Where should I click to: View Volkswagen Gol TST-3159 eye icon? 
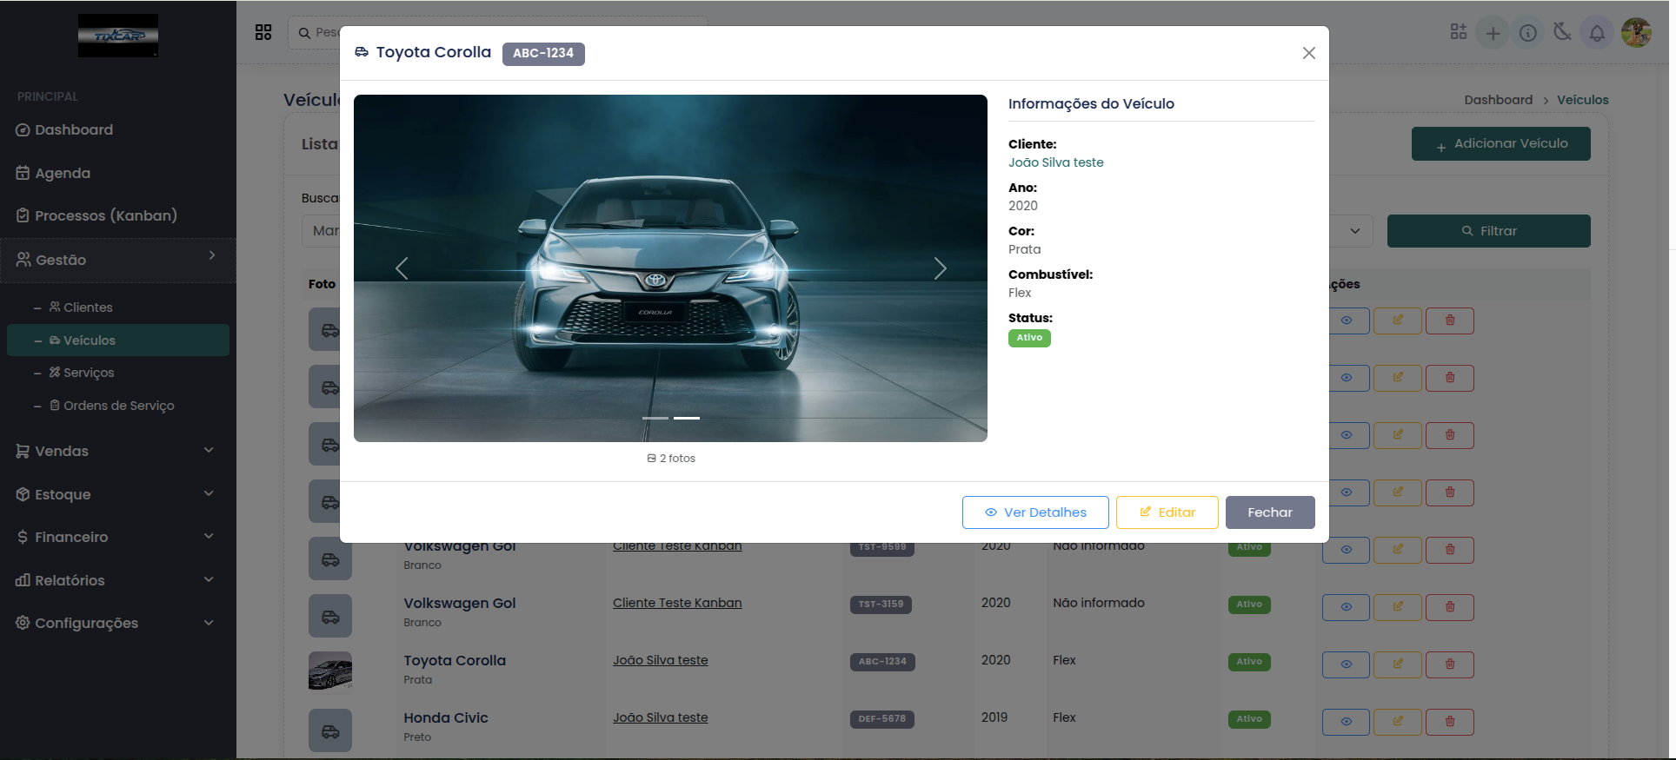click(1345, 606)
